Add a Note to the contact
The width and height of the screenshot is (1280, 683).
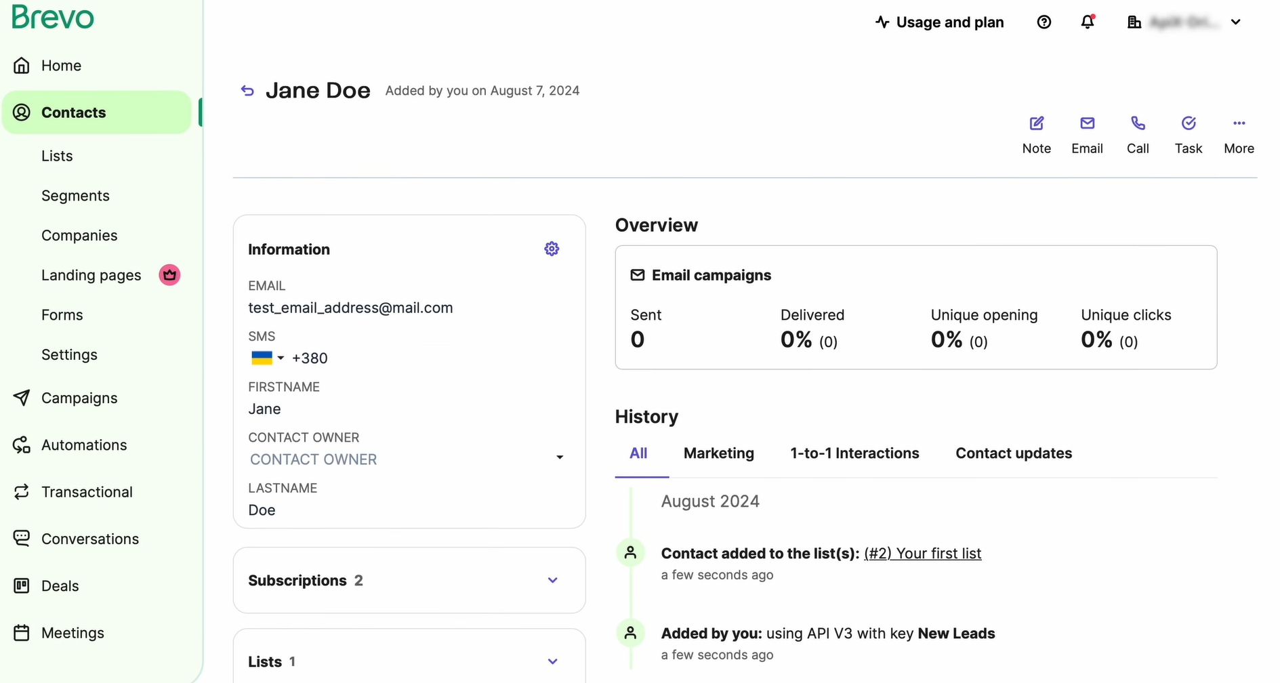tap(1037, 135)
